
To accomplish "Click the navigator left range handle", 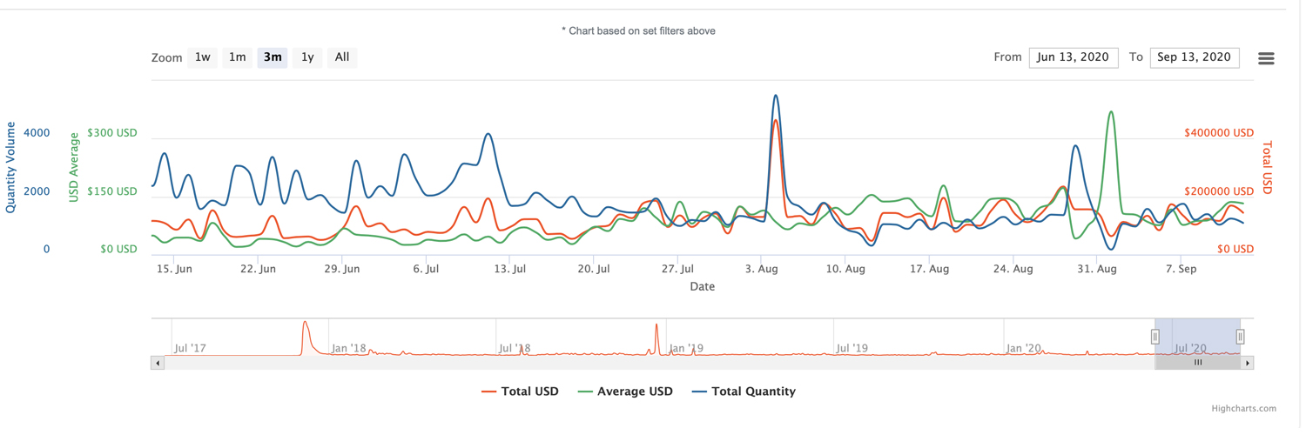I will [1155, 337].
